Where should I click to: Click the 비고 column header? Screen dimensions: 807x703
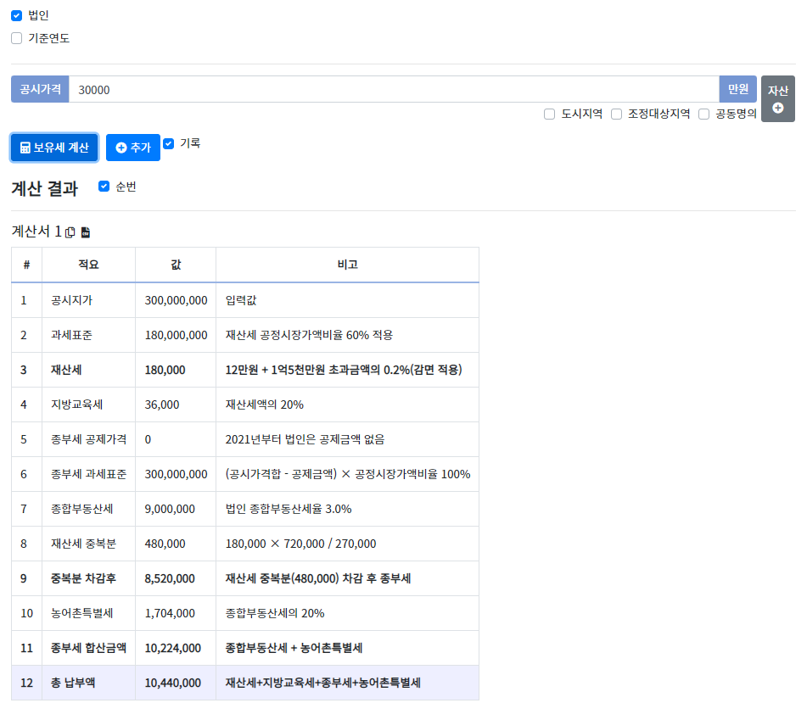(x=347, y=265)
